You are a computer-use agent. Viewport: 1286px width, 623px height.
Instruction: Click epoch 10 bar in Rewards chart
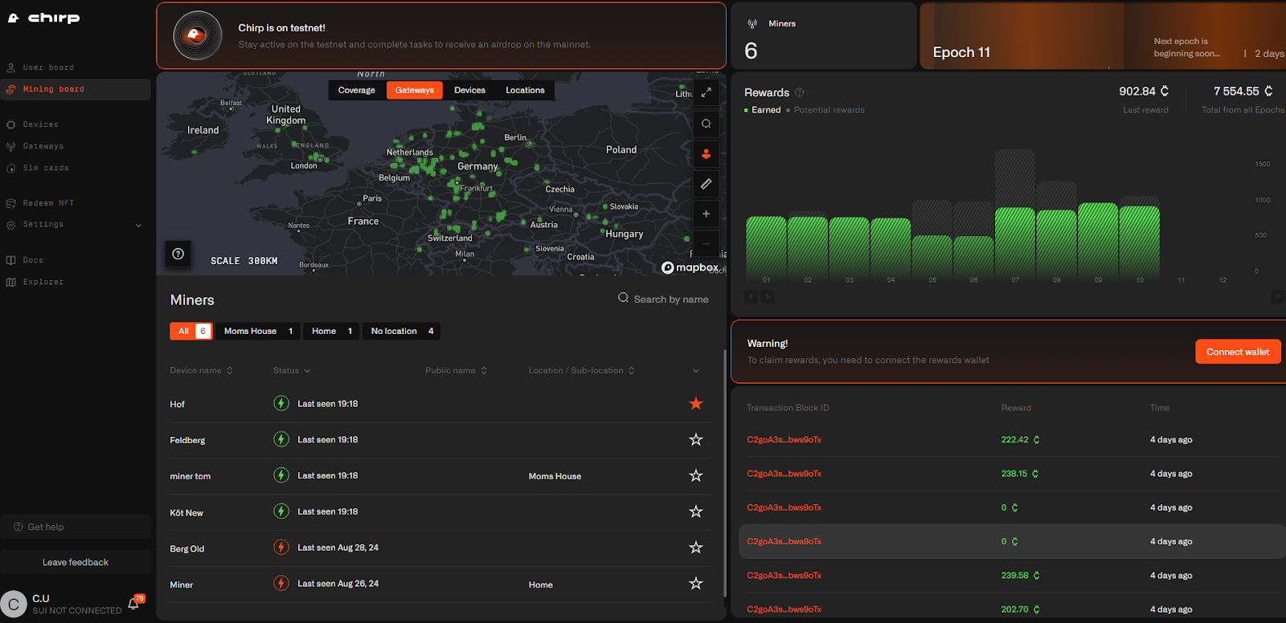(1140, 242)
